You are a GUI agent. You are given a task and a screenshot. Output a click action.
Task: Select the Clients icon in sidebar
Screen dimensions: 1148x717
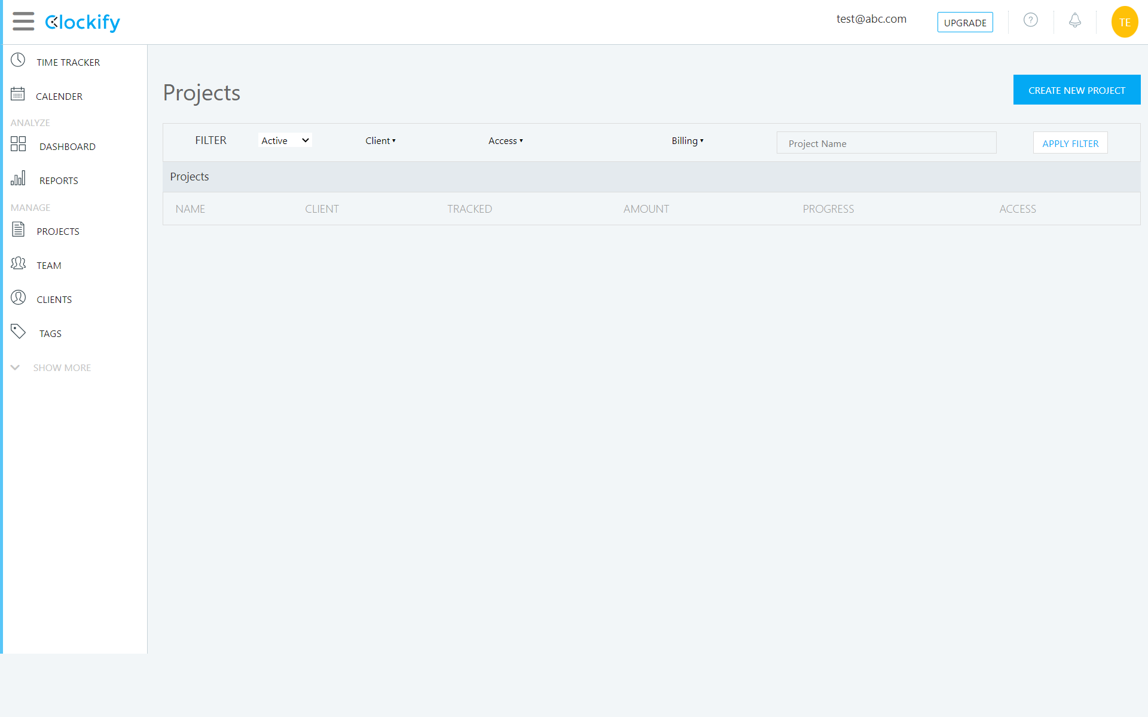click(x=18, y=298)
